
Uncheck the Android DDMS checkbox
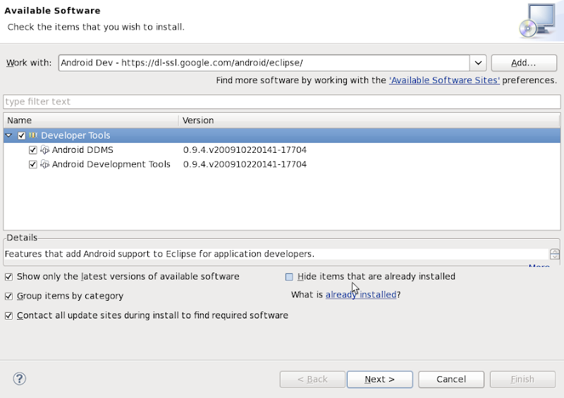click(33, 150)
